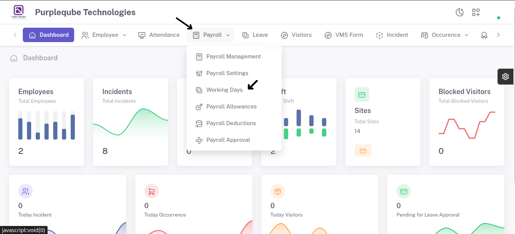Click Payroll Deductions database icon
The width and height of the screenshot is (515, 234).
coord(199,124)
